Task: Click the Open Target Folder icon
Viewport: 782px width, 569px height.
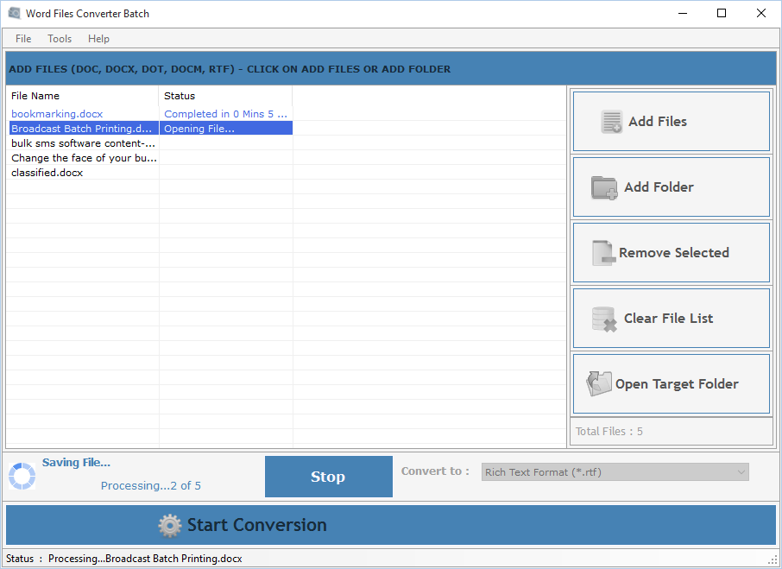Action: [x=599, y=383]
